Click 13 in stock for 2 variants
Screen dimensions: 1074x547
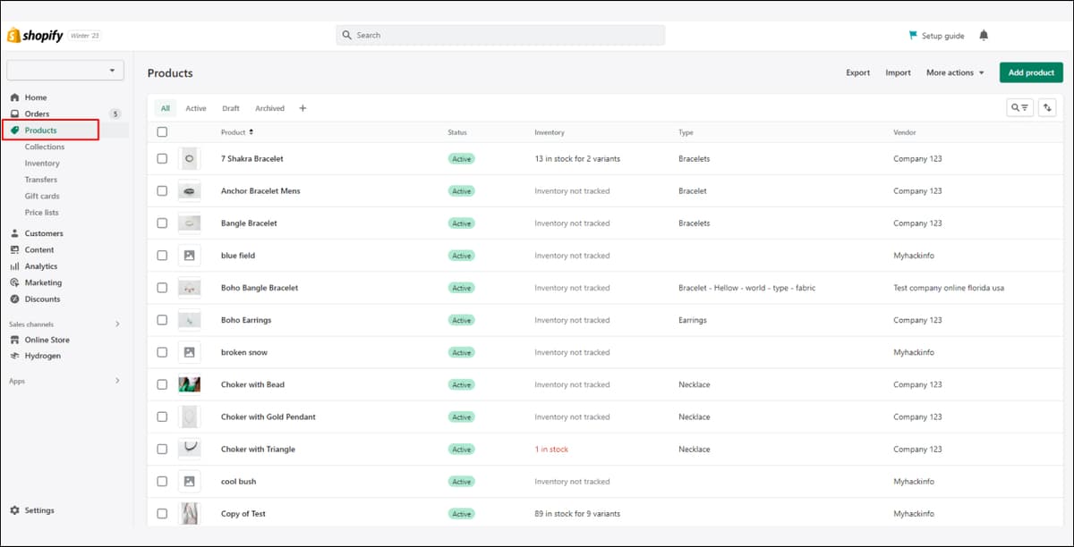point(577,158)
